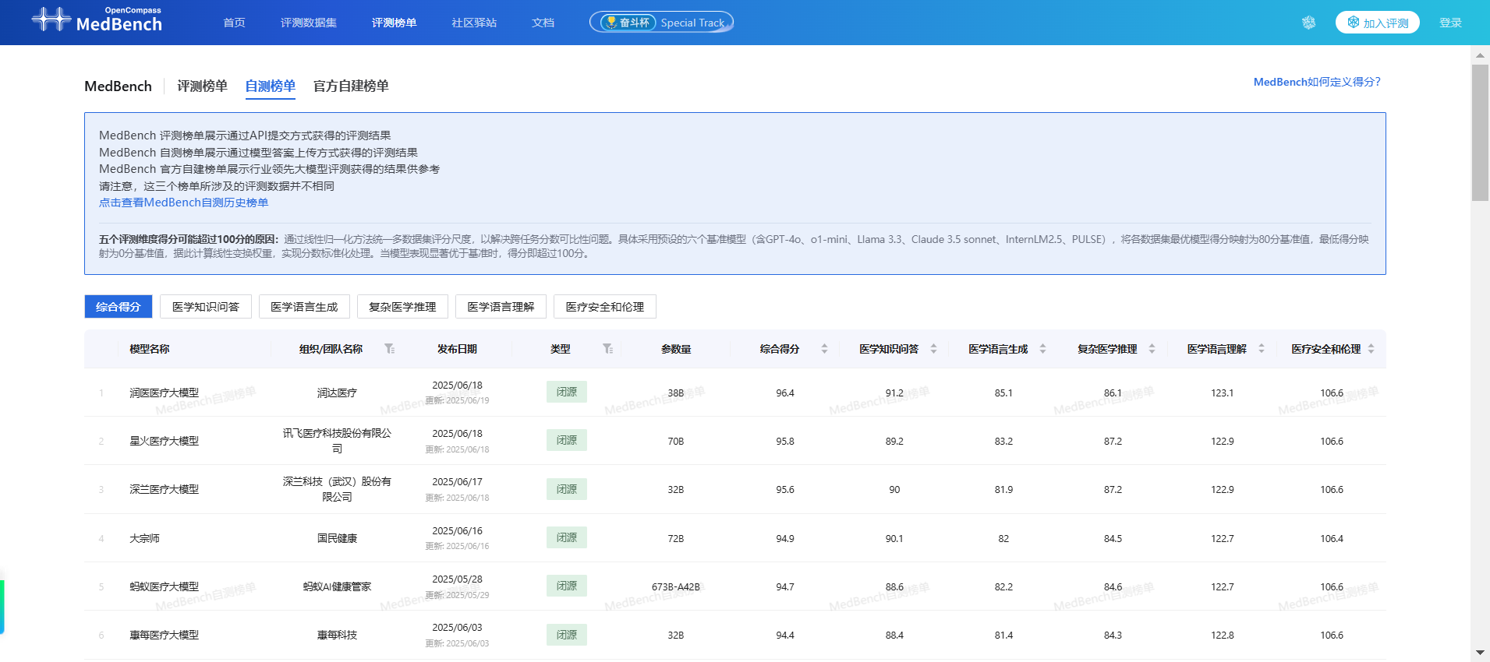Screen dimensions: 1490x662
Task: Open the 奋斗杯 Special Track banner
Action: click(x=661, y=23)
